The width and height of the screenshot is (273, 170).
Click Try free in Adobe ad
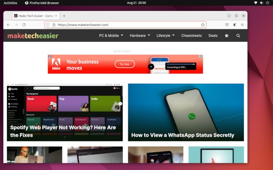(125, 64)
